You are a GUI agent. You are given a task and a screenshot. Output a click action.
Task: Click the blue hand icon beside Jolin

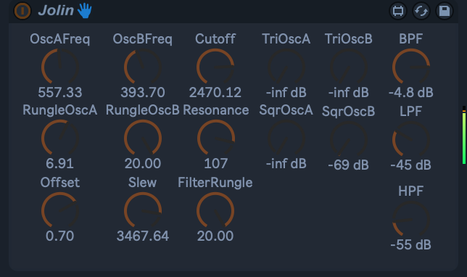(x=85, y=11)
